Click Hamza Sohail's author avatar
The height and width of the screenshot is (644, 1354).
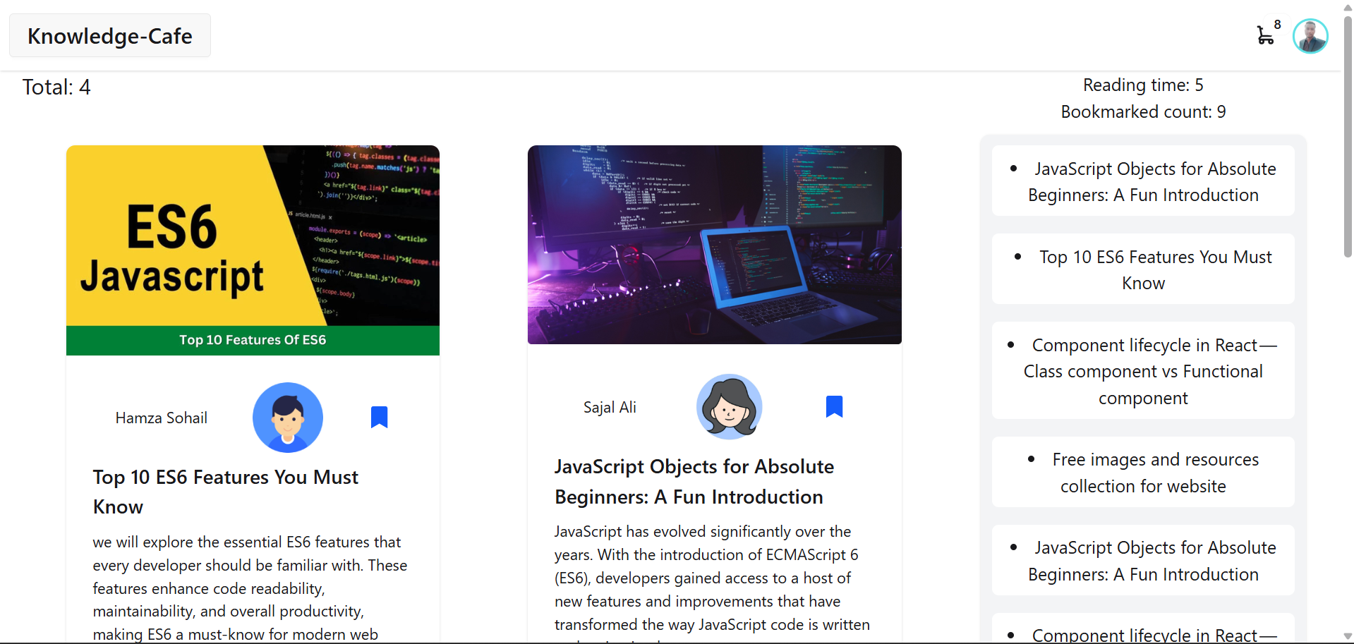(x=288, y=418)
